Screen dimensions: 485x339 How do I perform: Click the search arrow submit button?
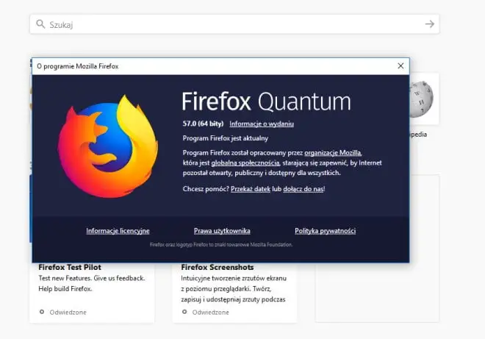[x=430, y=24]
